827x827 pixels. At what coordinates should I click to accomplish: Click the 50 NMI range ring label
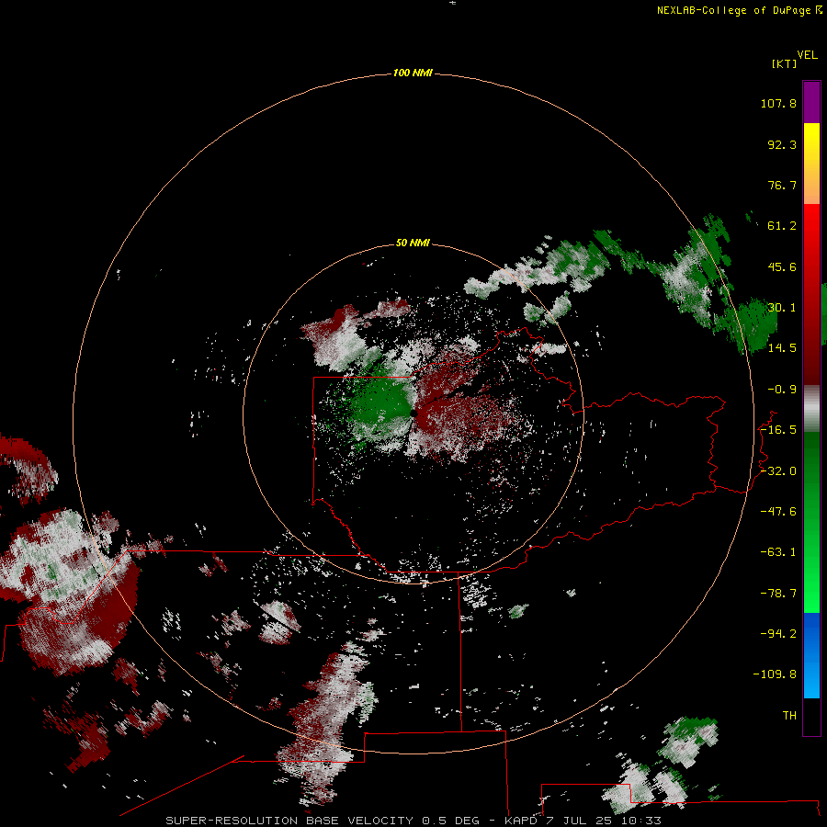(413, 243)
